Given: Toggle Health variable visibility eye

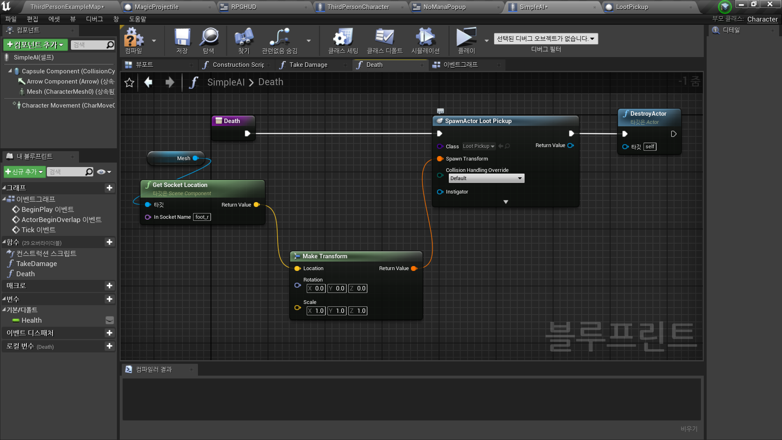Looking at the screenshot, I should 110,321.
